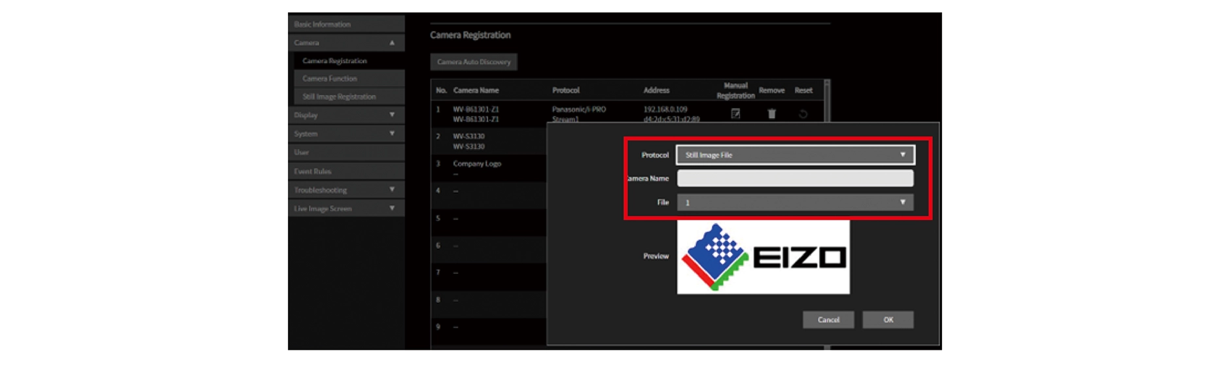Click OK to confirm registration

[888, 320]
